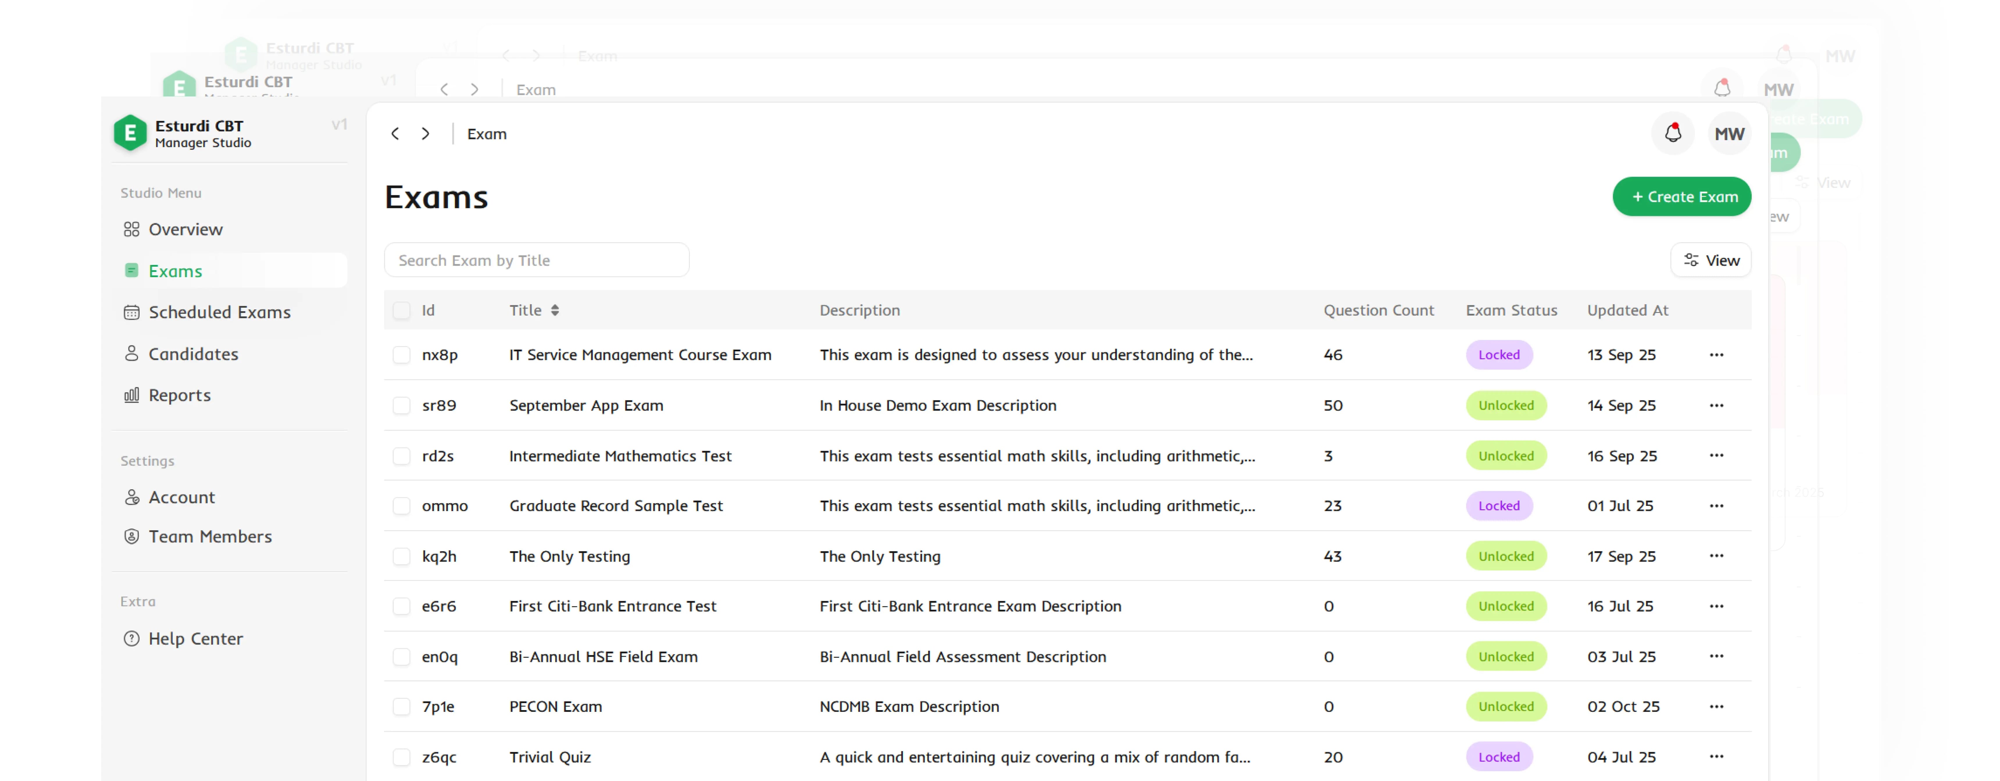The height and width of the screenshot is (781, 2000).
Task: Go back with the left arrow
Action: pyautogui.click(x=395, y=134)
